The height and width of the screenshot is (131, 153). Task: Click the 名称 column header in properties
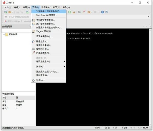click(x=4, y=97)
